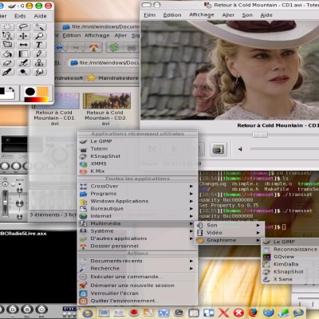Select the GIMP clone stamp tool
319x319 pixels.
pos(39,63)
